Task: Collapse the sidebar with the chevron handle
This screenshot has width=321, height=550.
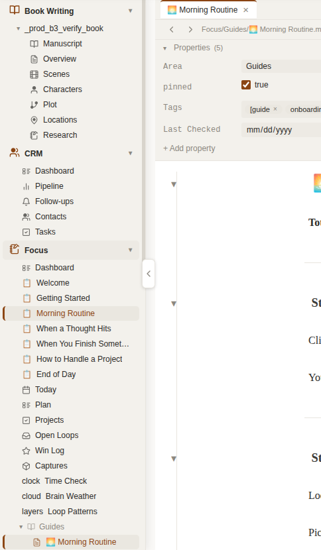Action: coord(149,274)
